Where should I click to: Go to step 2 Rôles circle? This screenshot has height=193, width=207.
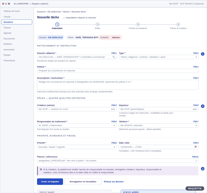tap(98, 25)
